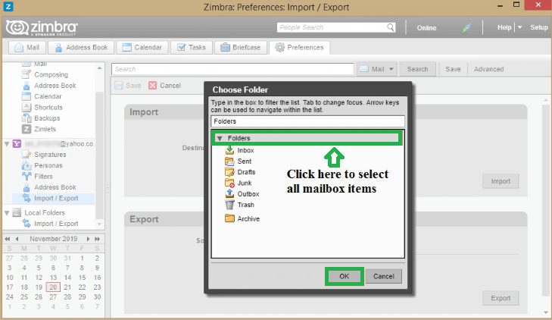The width and height of the screenshot is (552, 320).
Task: Click the main Search input field
Action: pyautogui.click(x=232, y=69)
